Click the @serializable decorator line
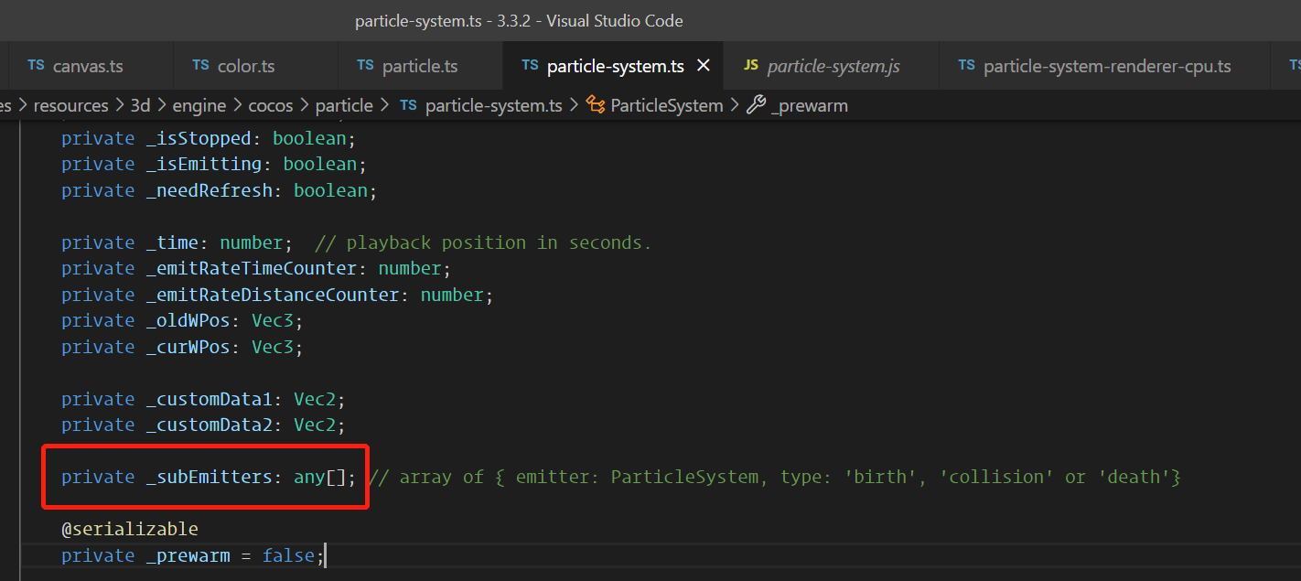The height and width of the screenshot is (581, 1301). [129, 530]
